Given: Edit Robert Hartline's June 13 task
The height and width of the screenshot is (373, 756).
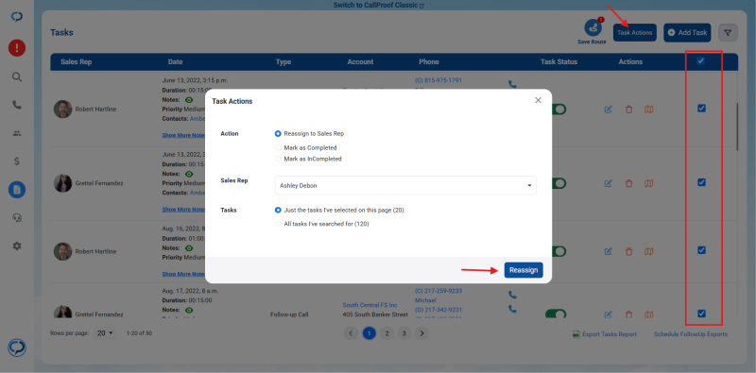Looking at the screenshot, I should coord(609,110).
